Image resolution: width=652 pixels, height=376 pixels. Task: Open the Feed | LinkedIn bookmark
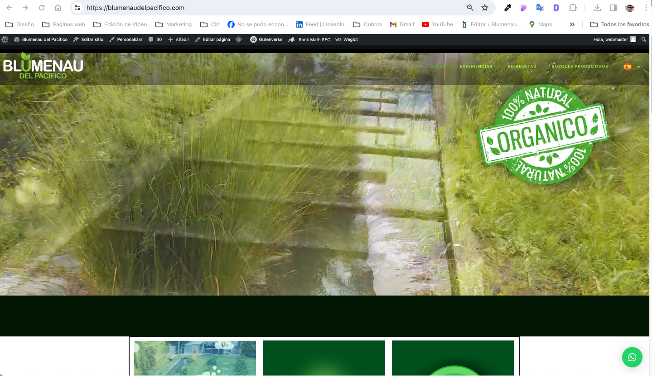tap(320, 24)
